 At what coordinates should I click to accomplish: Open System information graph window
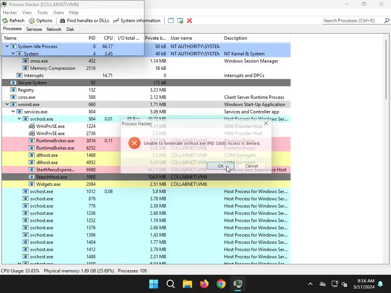[137, 21]
